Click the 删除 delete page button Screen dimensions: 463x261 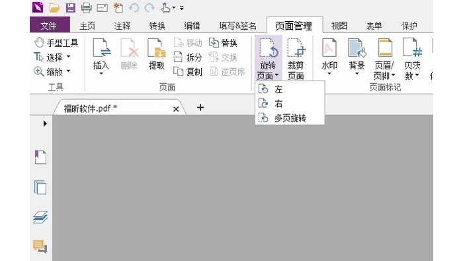(129, 54)
